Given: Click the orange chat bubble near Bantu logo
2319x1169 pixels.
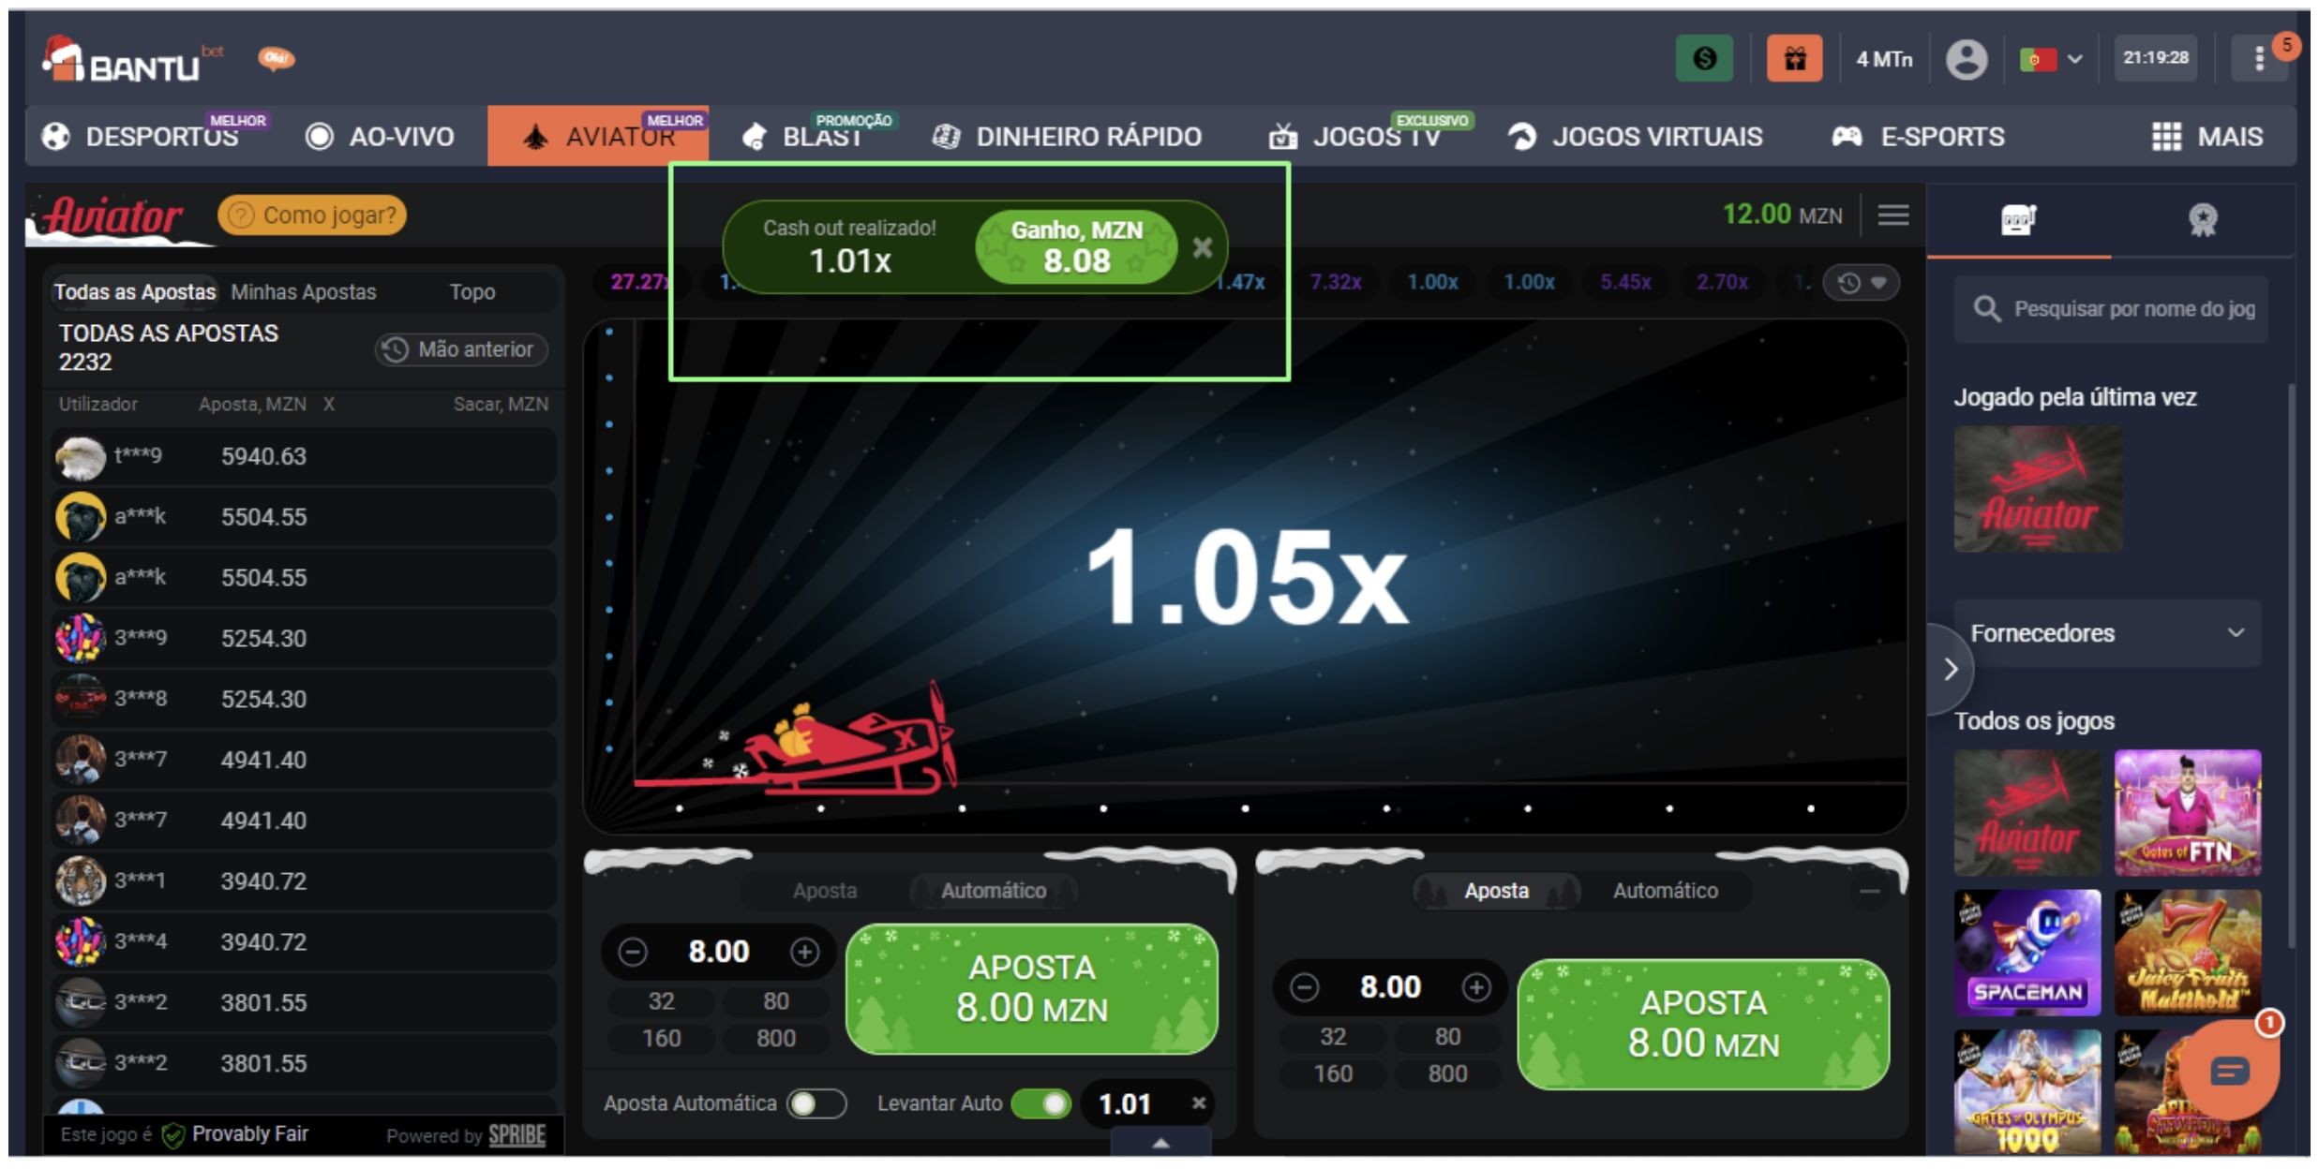Looking at the screenshot, I should (276, 59).
